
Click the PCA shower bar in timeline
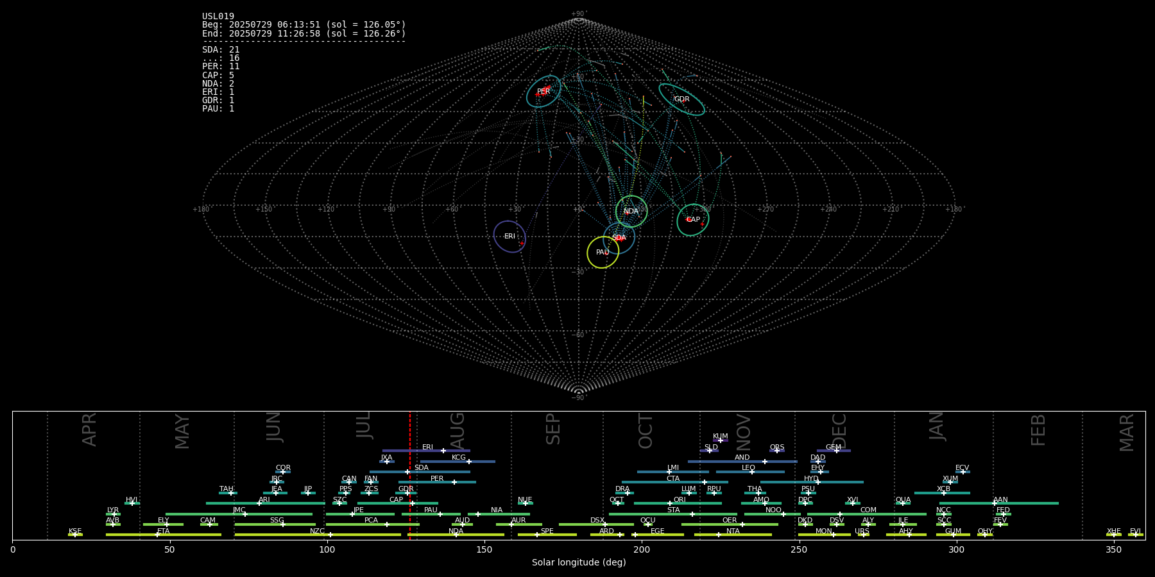coord(372,524)
